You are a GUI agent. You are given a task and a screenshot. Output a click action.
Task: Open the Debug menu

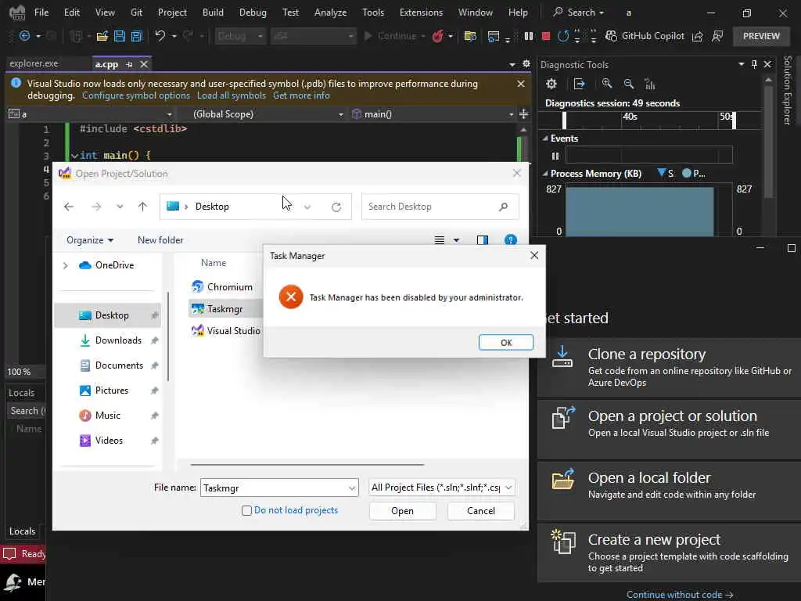click(x=253, y=13)
